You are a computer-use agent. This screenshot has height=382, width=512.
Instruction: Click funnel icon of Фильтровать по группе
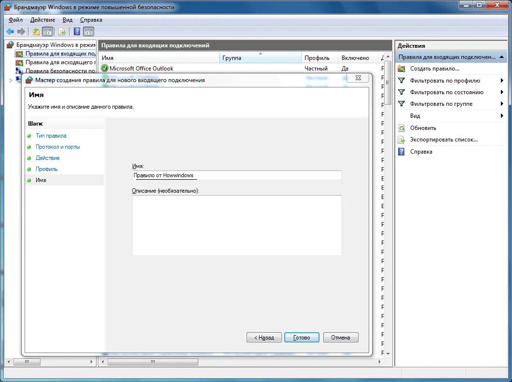tap(401, 104)
